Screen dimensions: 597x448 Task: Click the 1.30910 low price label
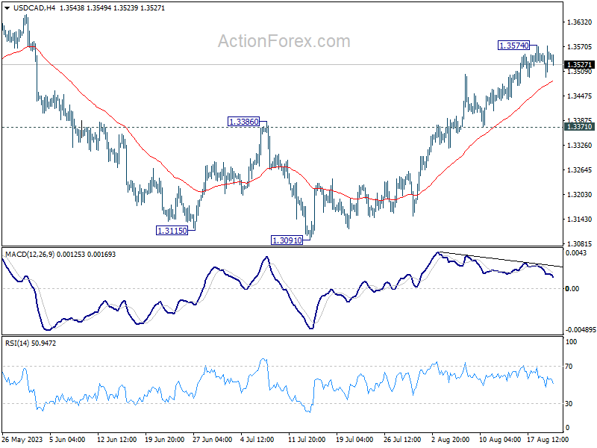tap(287, 240)
